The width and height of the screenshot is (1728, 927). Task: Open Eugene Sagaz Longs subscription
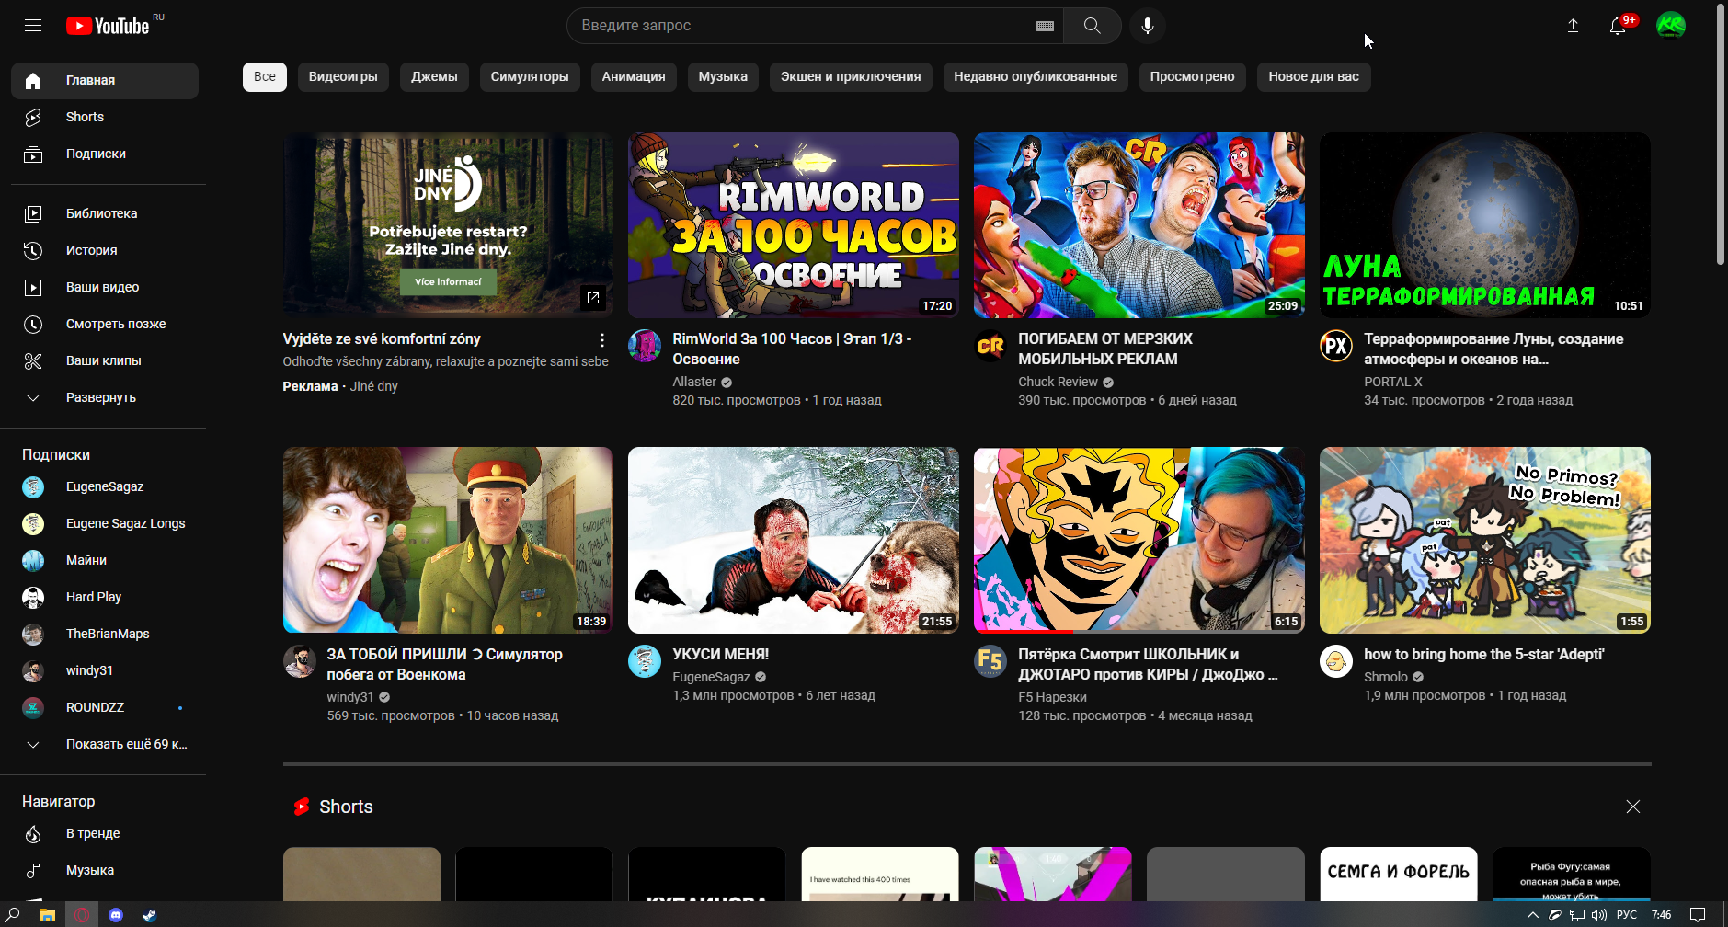click(x=105, y=523)
